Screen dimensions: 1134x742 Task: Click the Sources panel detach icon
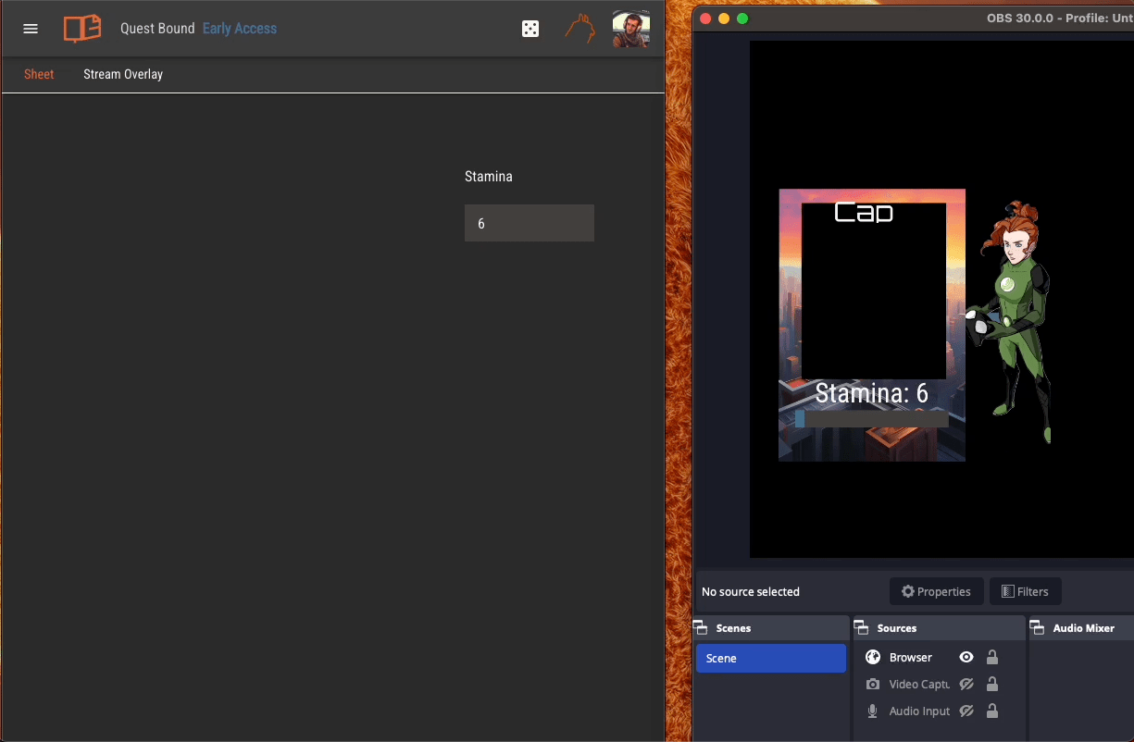[x=863, y=627]
